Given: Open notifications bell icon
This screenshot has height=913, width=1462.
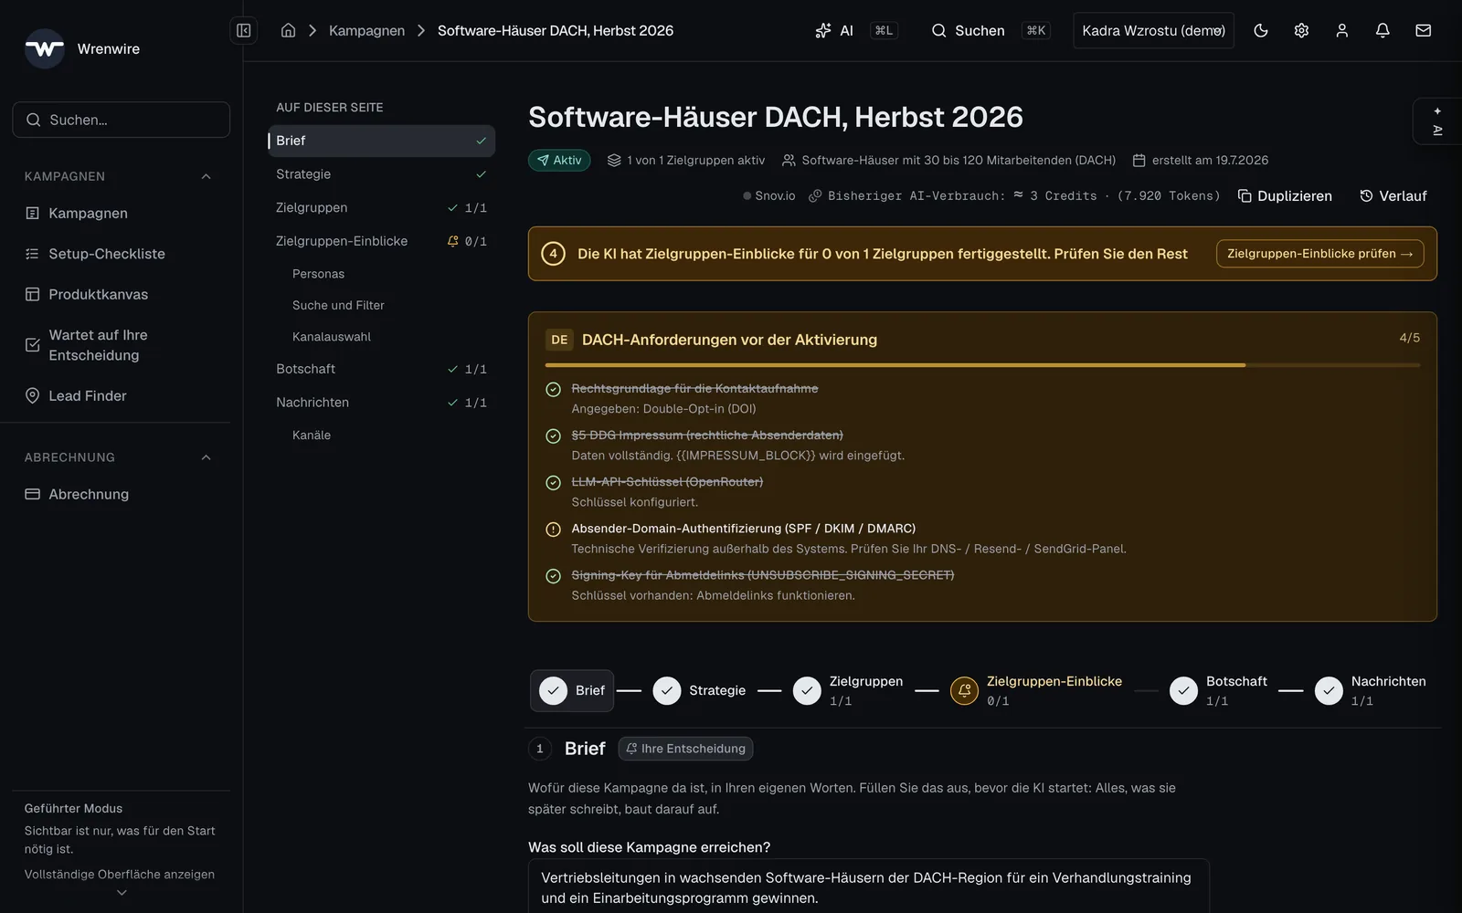Looking at the screenshot, I should coord(1383,30).
